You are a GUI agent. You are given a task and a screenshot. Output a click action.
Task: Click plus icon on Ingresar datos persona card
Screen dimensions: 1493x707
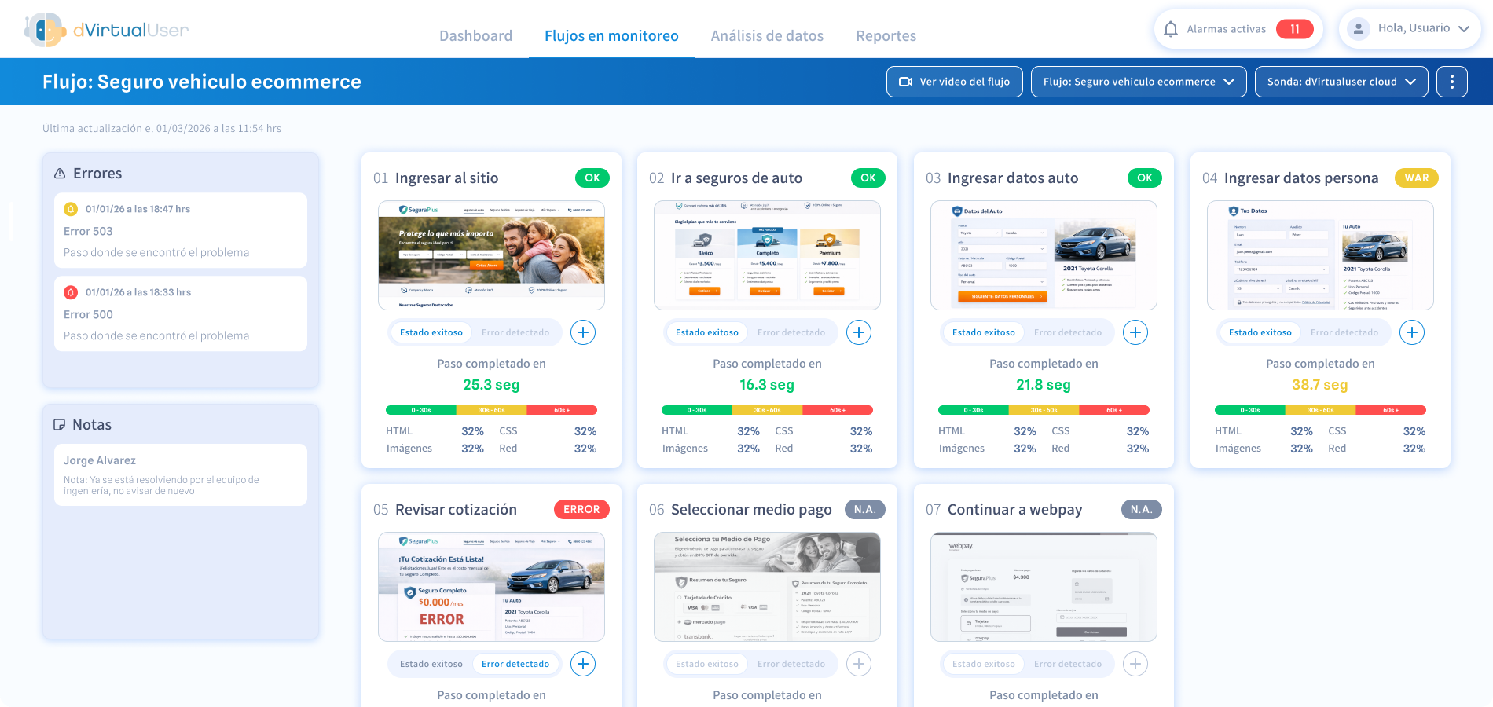point(1411,332)
